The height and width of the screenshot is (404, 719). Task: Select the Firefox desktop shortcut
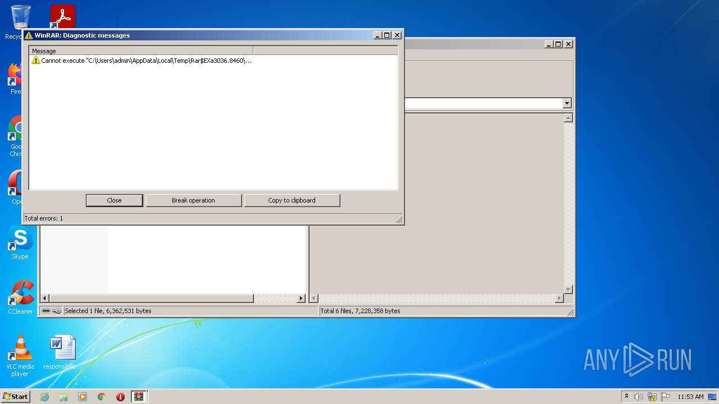15,79
